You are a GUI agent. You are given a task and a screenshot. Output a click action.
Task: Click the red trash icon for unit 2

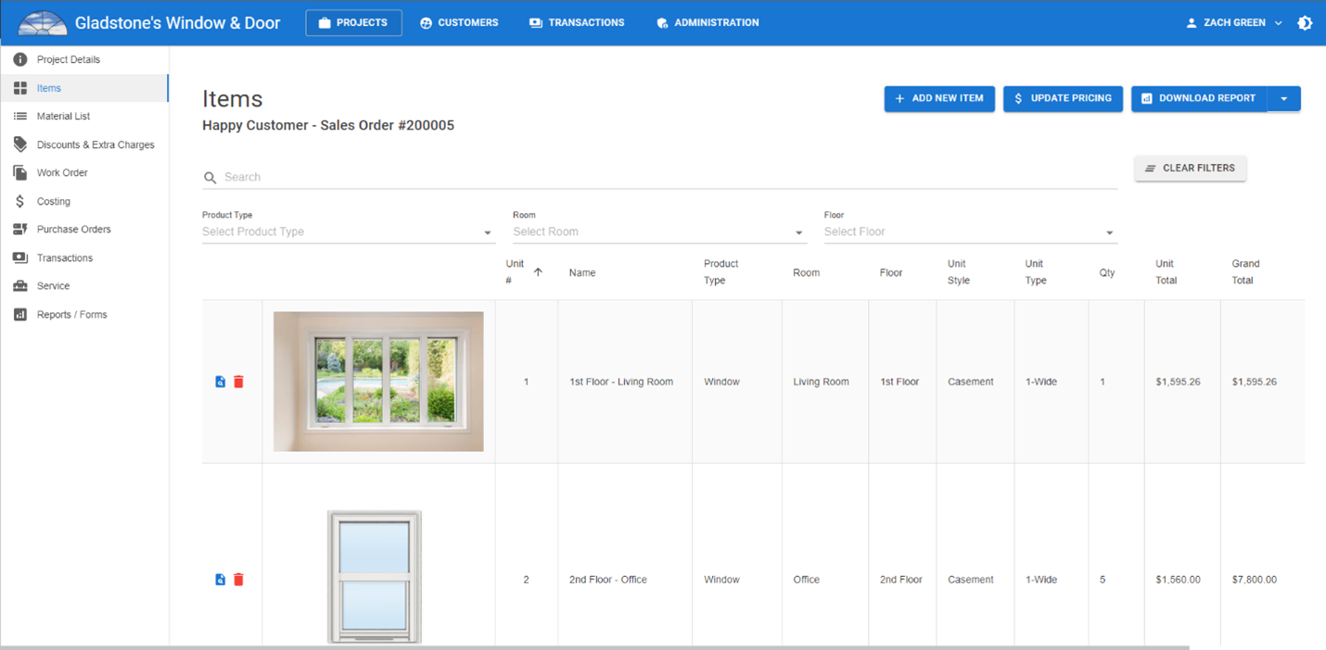[238, 580]
